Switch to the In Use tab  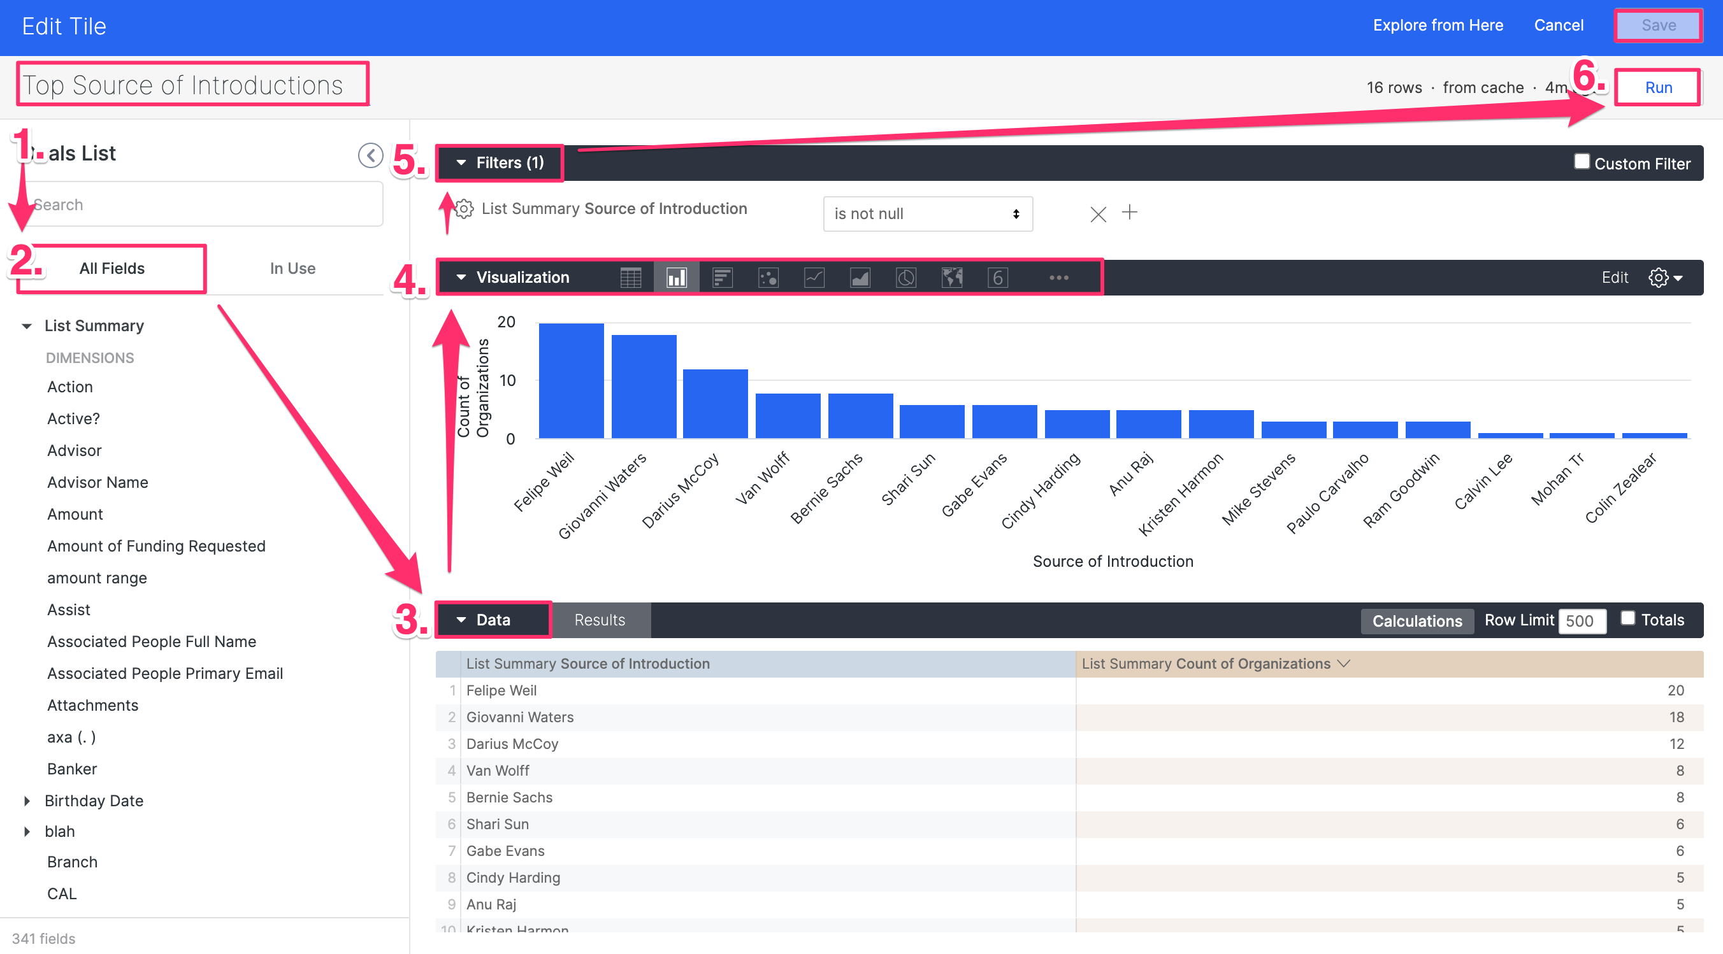tap(292, 268)
